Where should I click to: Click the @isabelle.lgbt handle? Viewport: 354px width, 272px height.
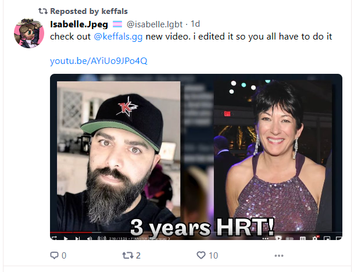tap(155, 24)
